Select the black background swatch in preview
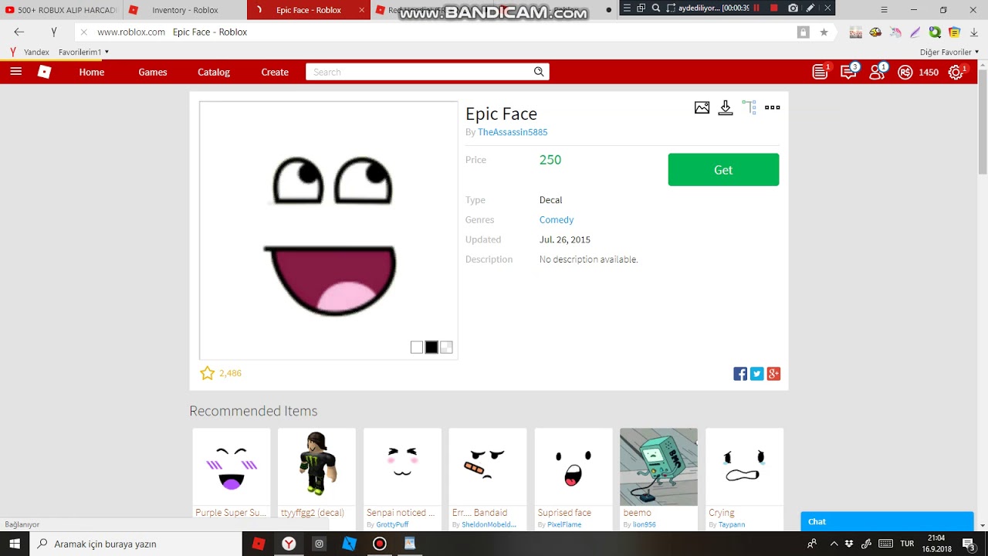The height and width of the screenshot is (556, 988). 431,347
